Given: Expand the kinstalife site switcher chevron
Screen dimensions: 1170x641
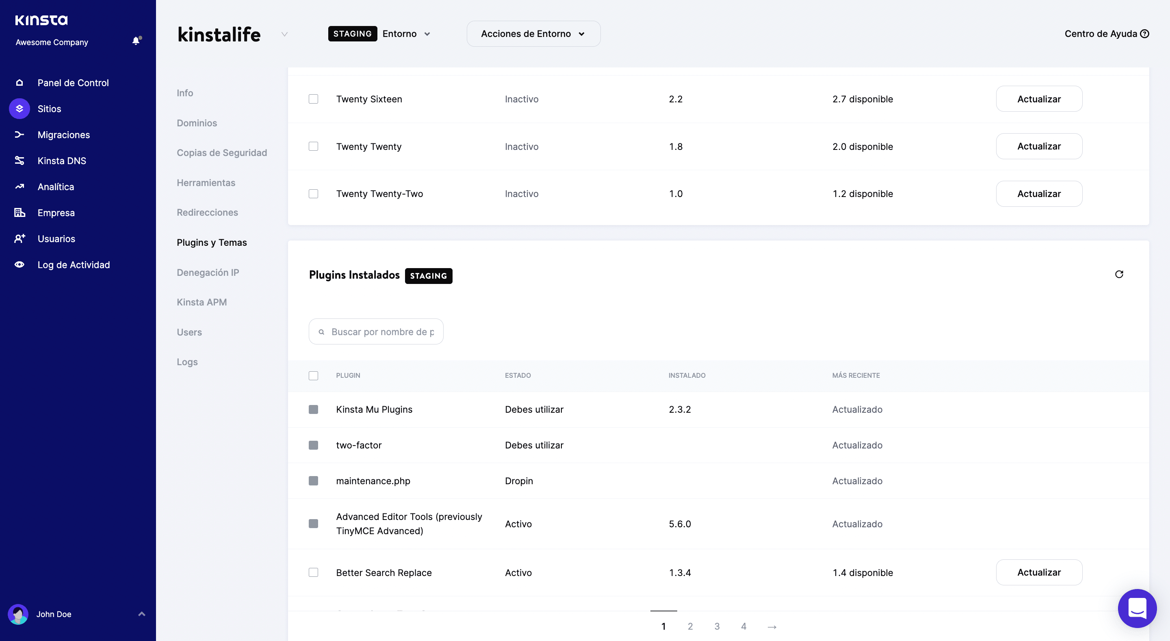Looking at the screenshot, I should [284, 34].
